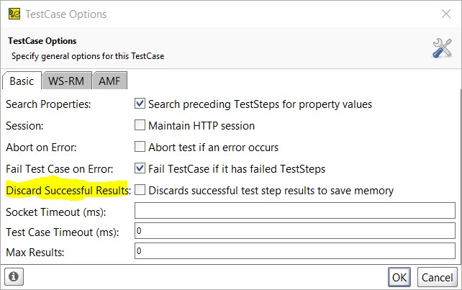
Task: Click the Fail Test Case on Error label
Action: [60, 169]
